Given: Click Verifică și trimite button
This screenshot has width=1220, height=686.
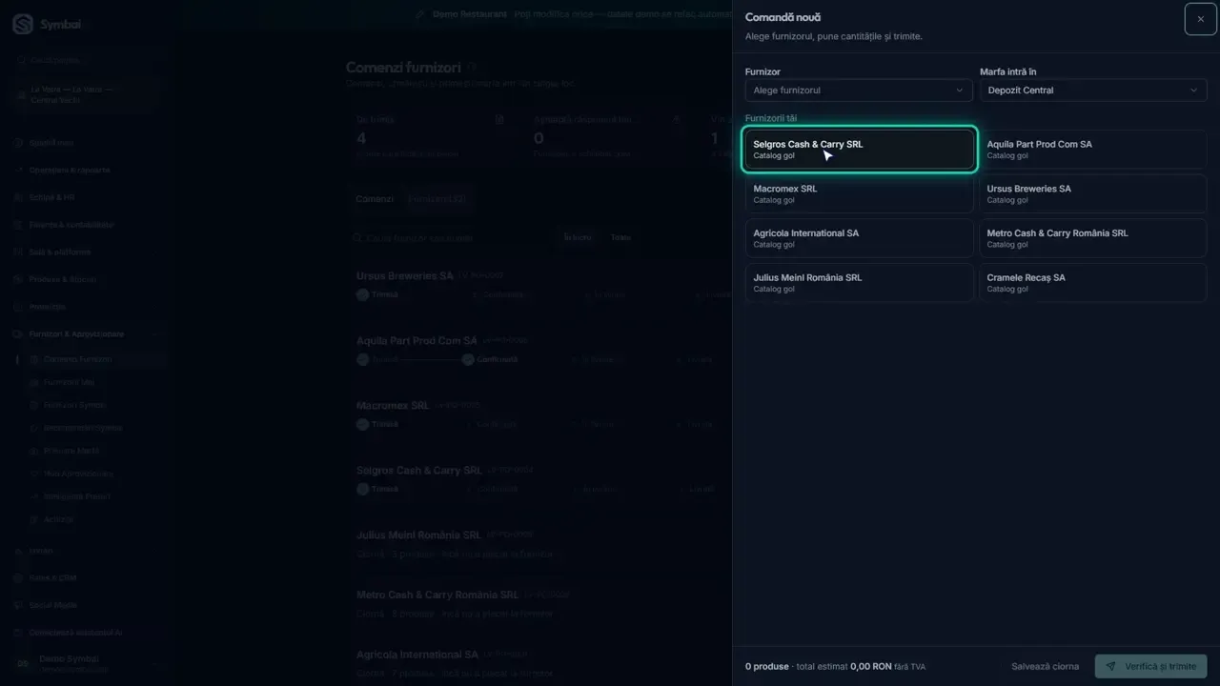Looking at the screenshot, I should (1151, 666).
